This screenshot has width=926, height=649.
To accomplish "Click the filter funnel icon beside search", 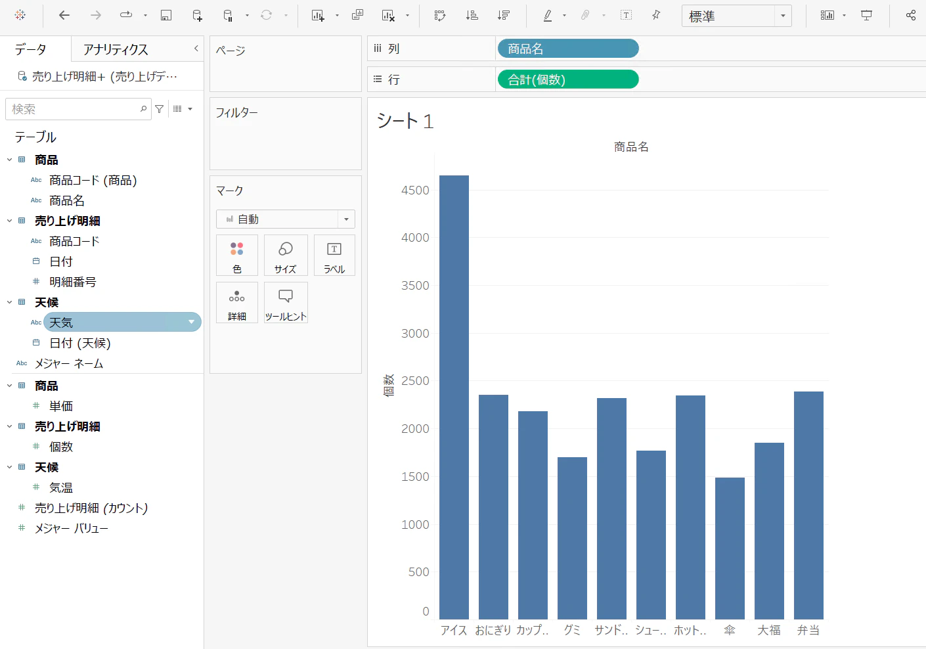I will coord(159,109).
